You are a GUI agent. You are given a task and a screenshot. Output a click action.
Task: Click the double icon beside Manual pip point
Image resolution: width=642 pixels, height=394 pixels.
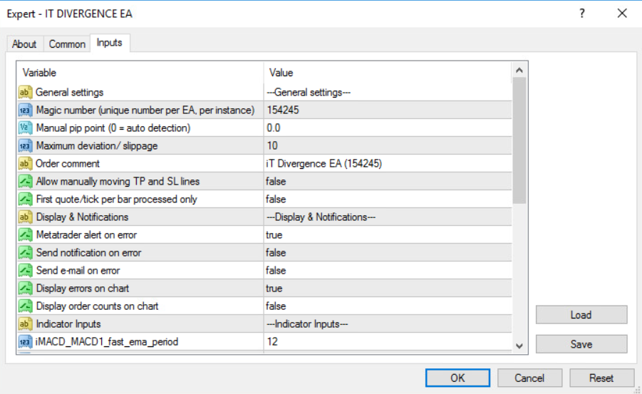coord(24,128)
